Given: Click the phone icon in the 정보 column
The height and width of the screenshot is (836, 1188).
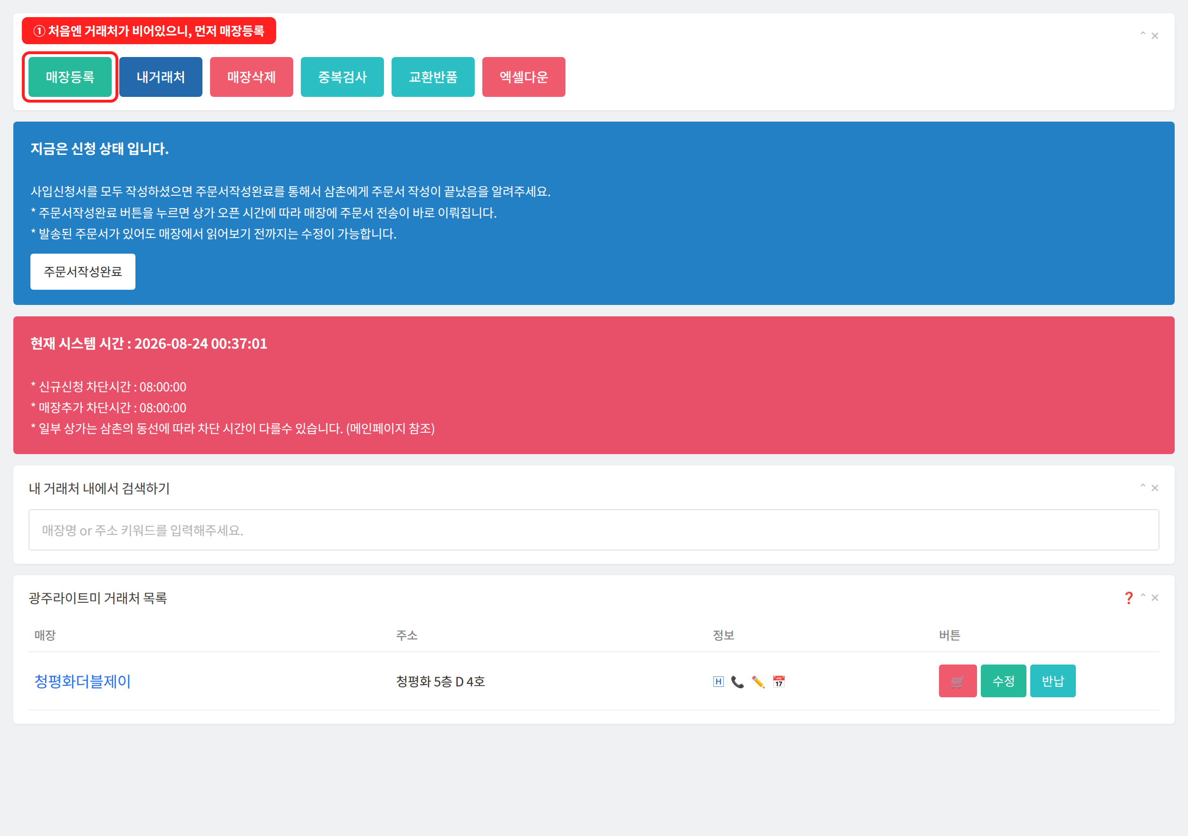Looking at the screenshot, I should point(738,681).
